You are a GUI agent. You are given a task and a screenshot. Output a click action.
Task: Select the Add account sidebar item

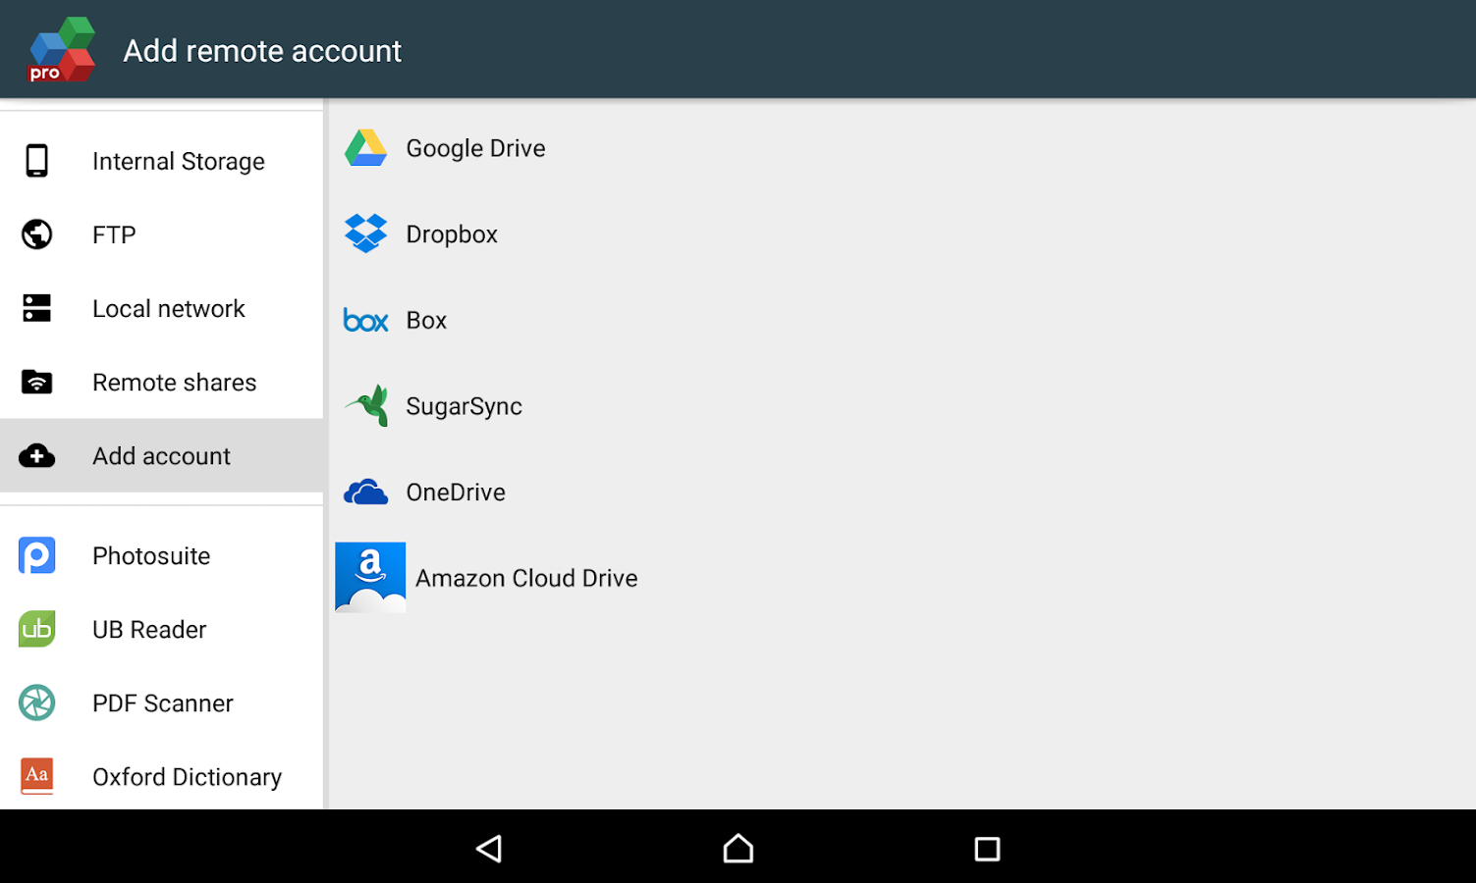tap(161, 455)
